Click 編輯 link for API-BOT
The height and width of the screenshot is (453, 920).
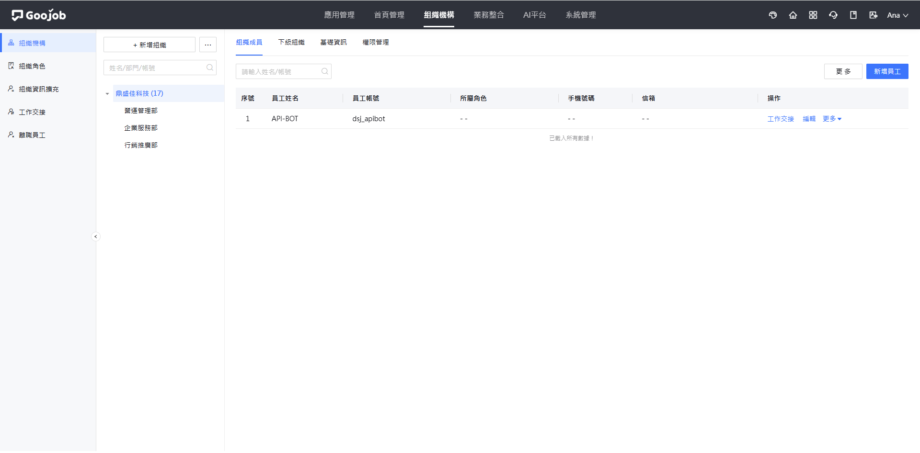coord(809,119)
